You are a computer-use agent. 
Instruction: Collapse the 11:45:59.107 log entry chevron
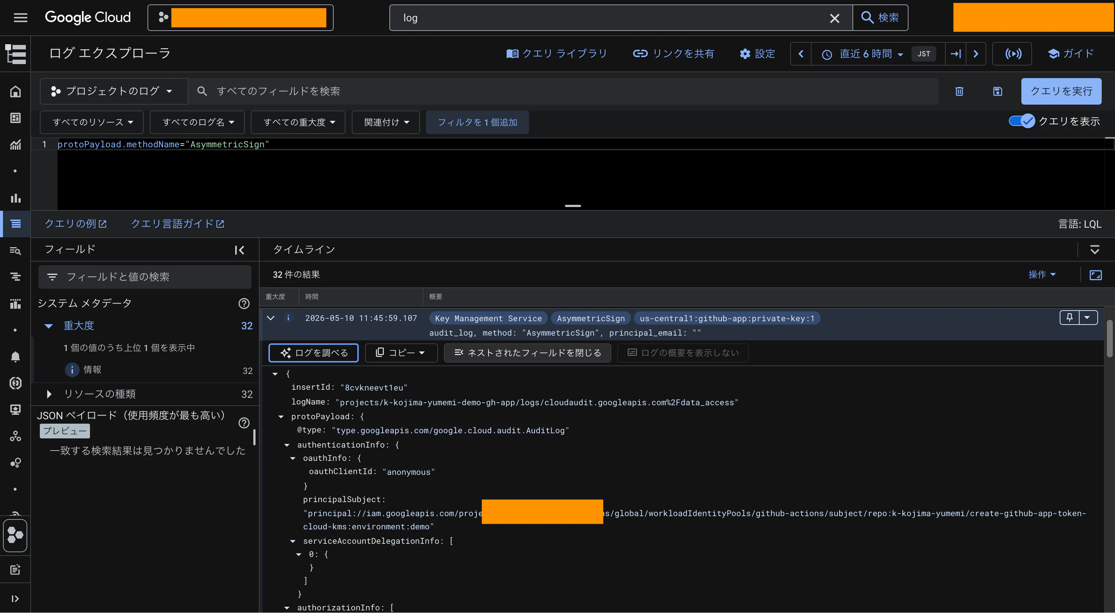[271, 318]
